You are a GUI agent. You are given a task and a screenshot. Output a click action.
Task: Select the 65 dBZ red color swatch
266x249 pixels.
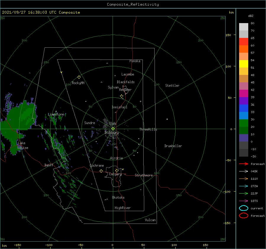[244, 41]
